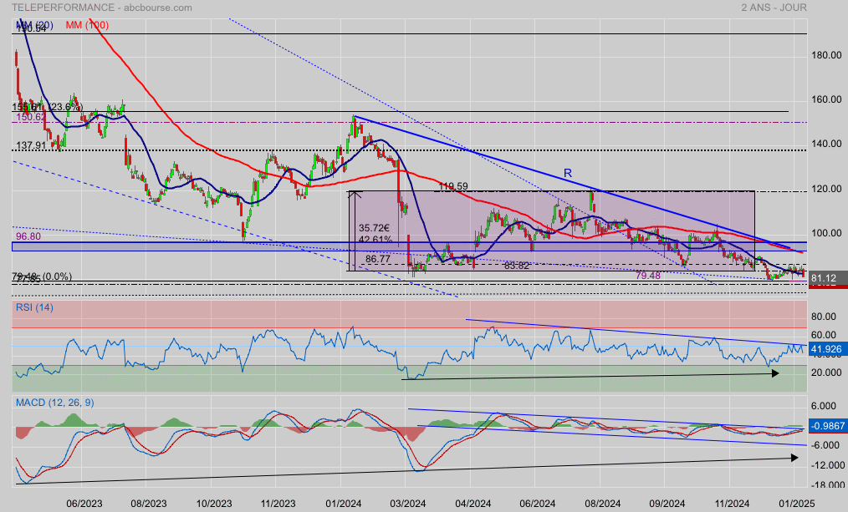Click the purple 79.48 label near the latest candles
The height and width of the screenshot is (512, 848).
tap(648, 276)
